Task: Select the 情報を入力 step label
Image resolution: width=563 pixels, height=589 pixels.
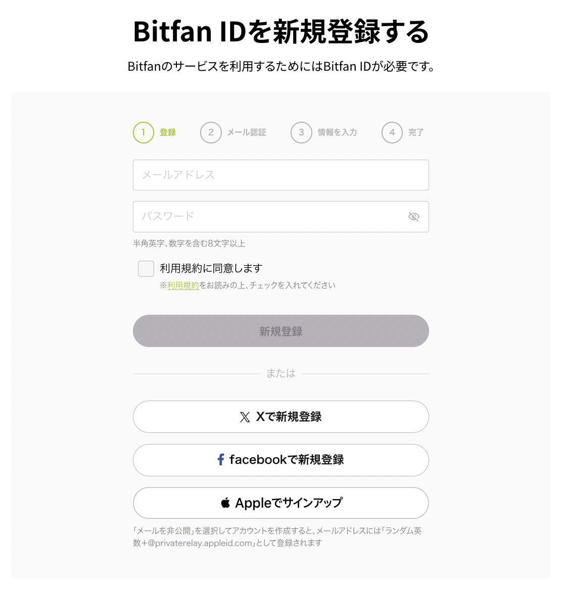Action: coord(337,132)
